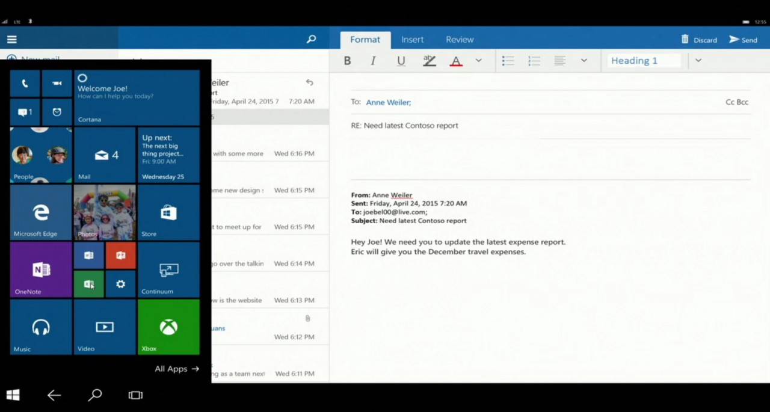Discard the email draft
The height and width of the screenshot is (412, 770).
[699, 40]
